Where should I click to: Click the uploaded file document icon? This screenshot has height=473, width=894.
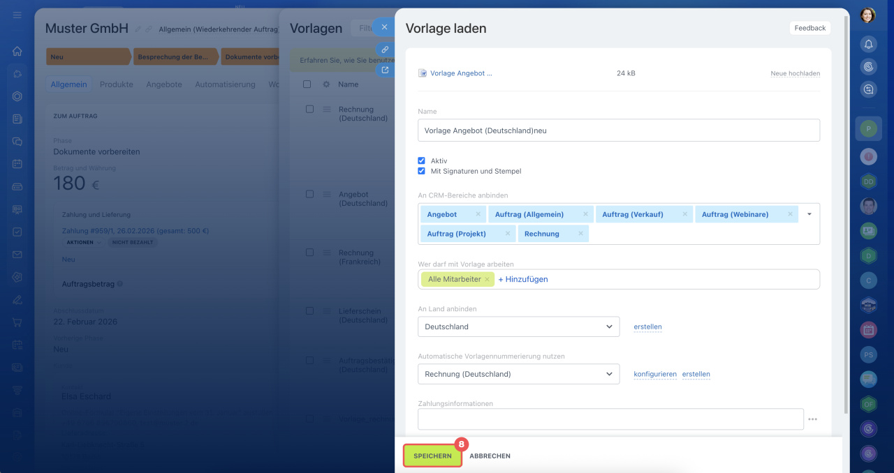pyautogui.click(x=423, y=73)
